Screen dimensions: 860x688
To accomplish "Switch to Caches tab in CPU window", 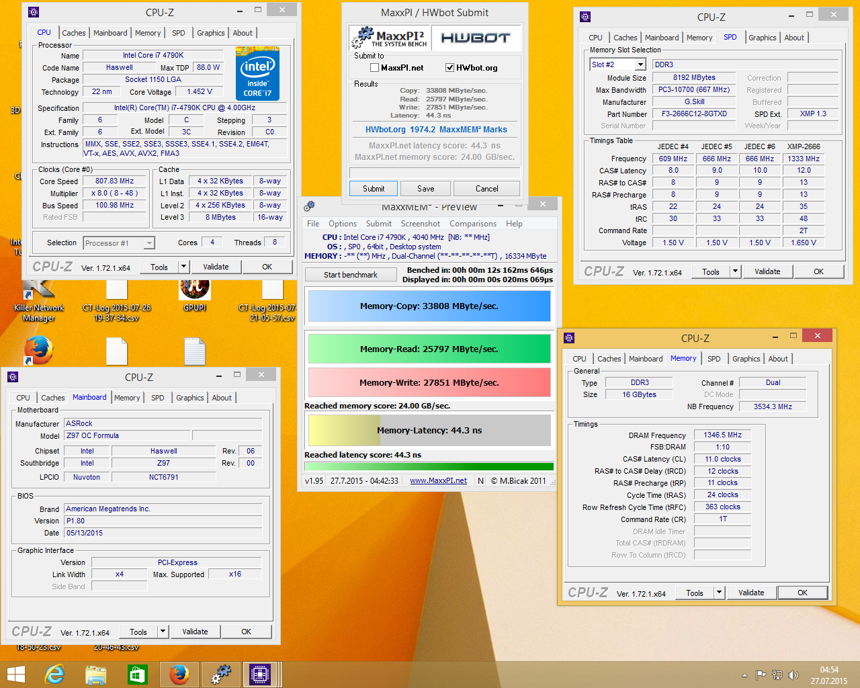I will click(x=74, y=33).
